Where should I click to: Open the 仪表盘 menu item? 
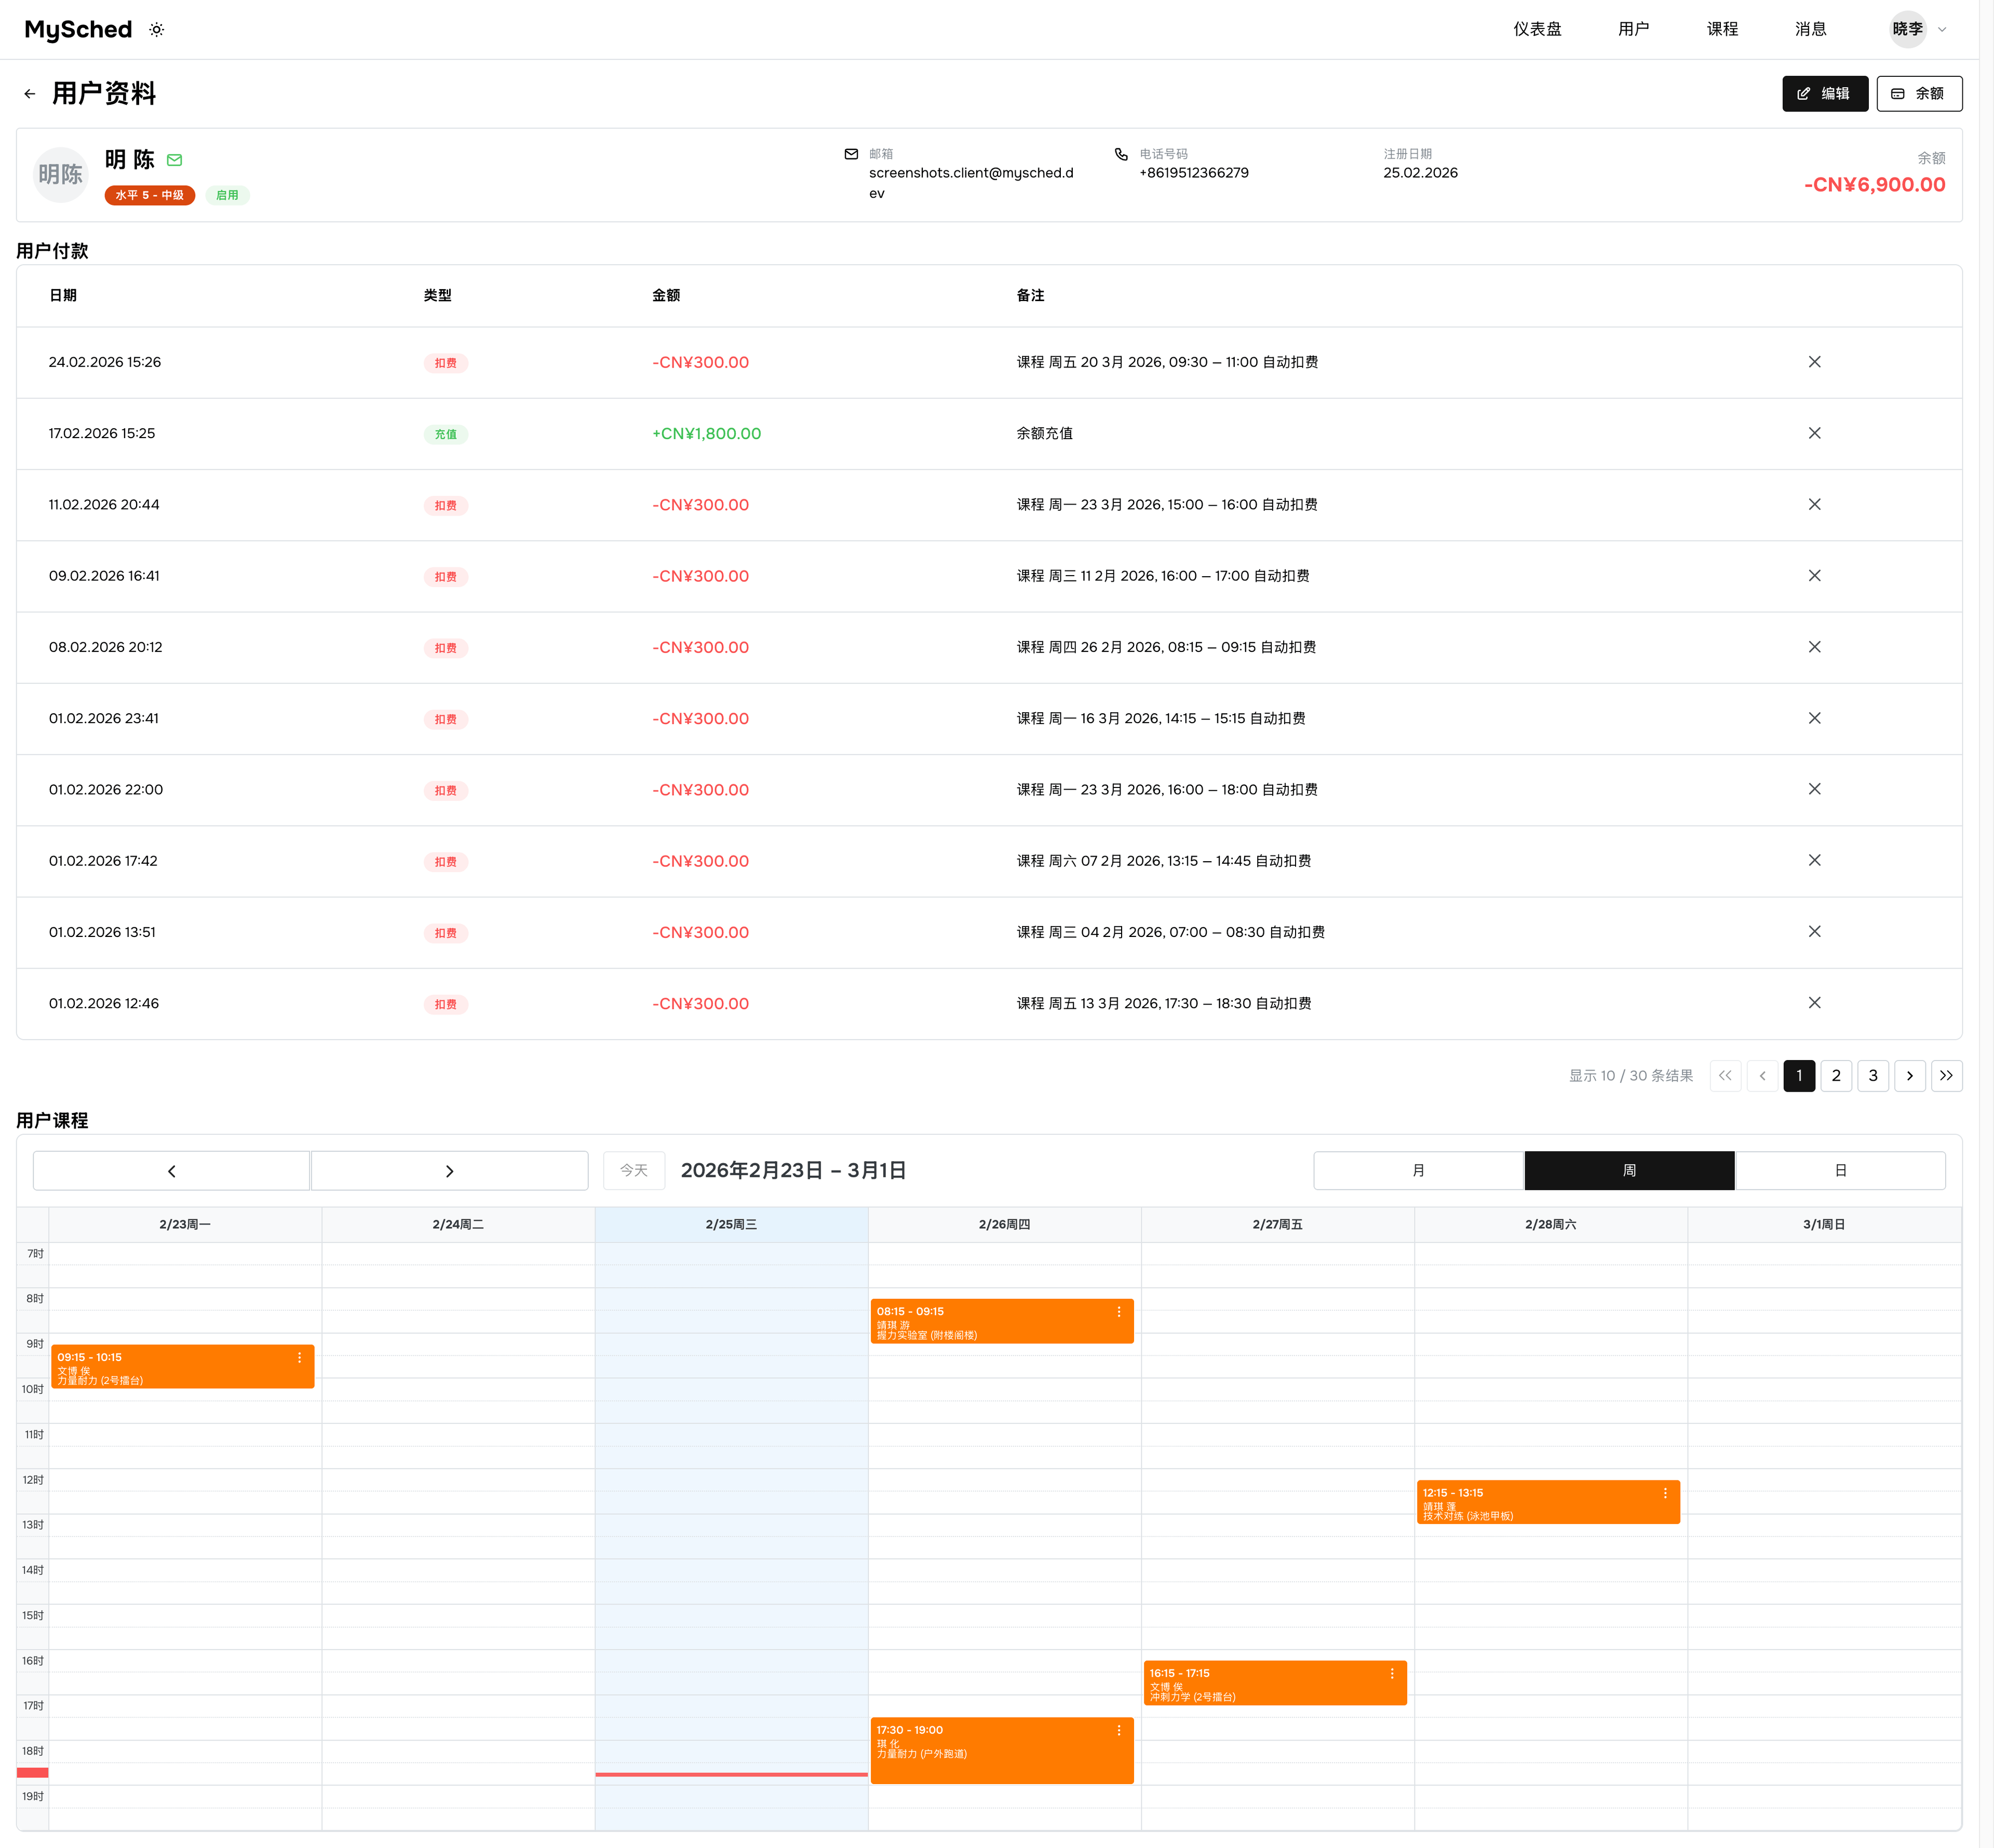point(1537,29)
